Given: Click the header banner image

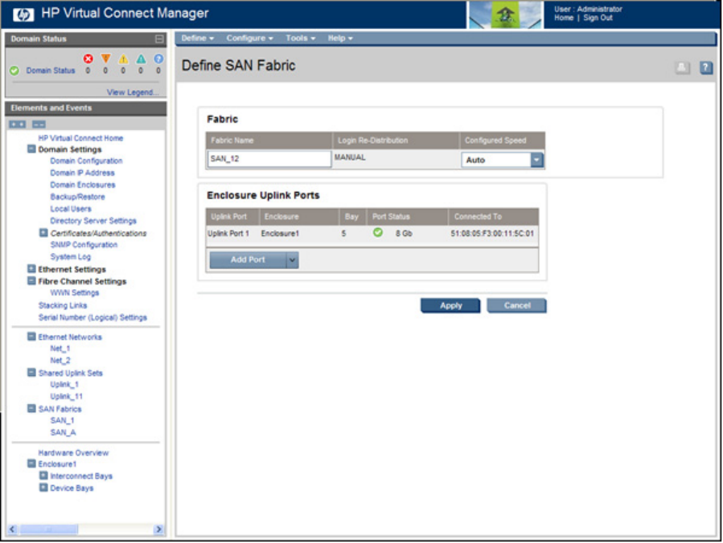Looking at the screenshot, I should pyautogui.click(x=505, y=15).
